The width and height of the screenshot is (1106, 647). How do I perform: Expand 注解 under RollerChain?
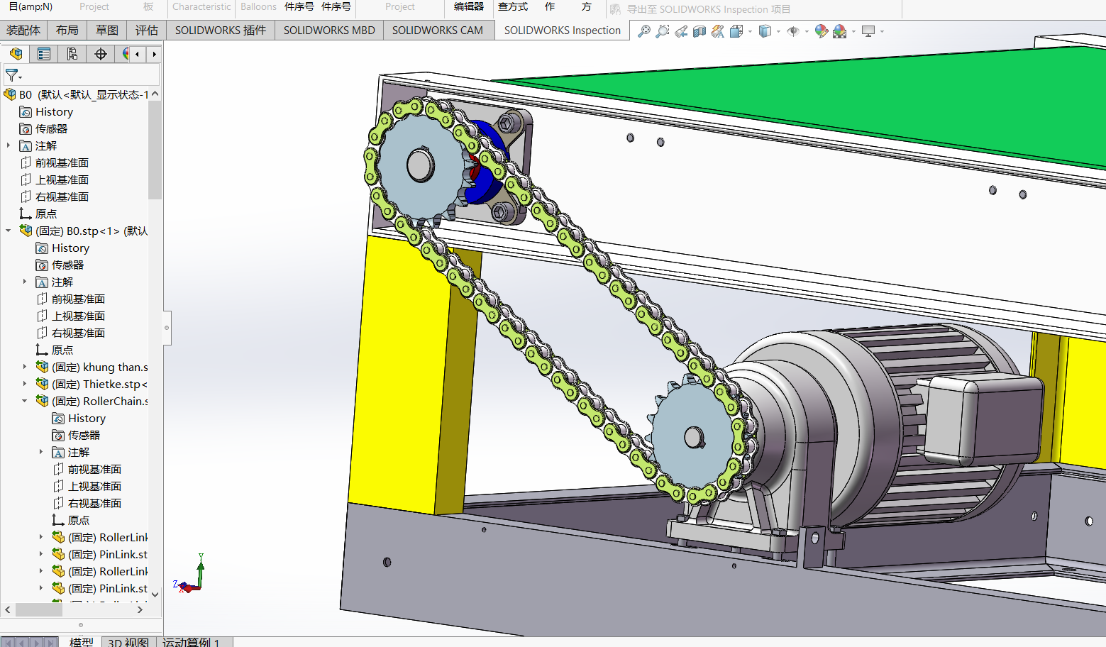(41, 452)
